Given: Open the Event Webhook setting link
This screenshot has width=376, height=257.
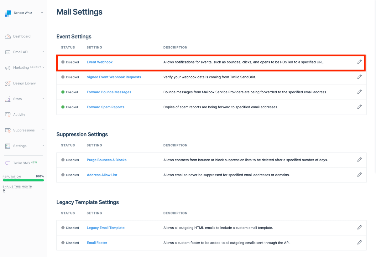Looking at the screenshot, I should pyautogui.click(x=100, y=62).
